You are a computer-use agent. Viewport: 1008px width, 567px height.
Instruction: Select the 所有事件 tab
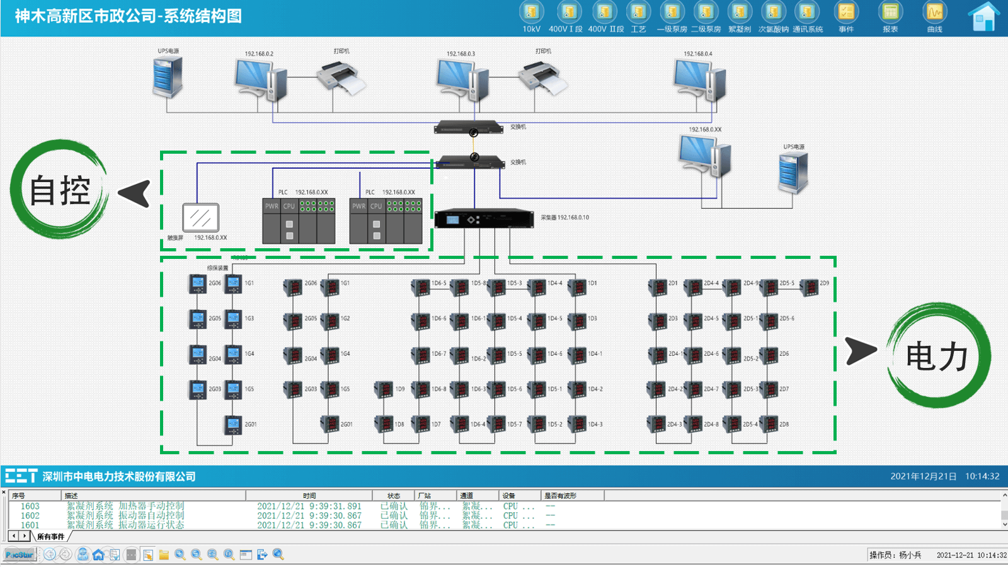click(51, 537)
